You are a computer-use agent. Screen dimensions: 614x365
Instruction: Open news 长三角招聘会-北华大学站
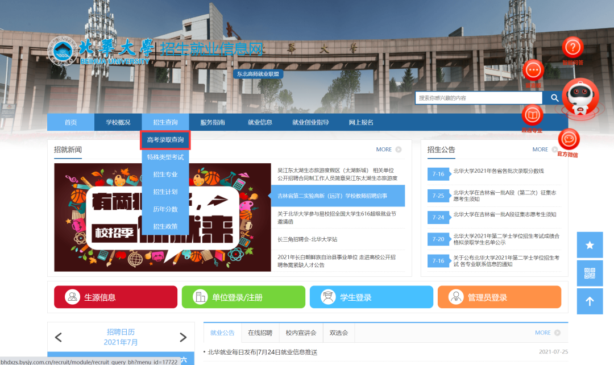tap(308, 239)
